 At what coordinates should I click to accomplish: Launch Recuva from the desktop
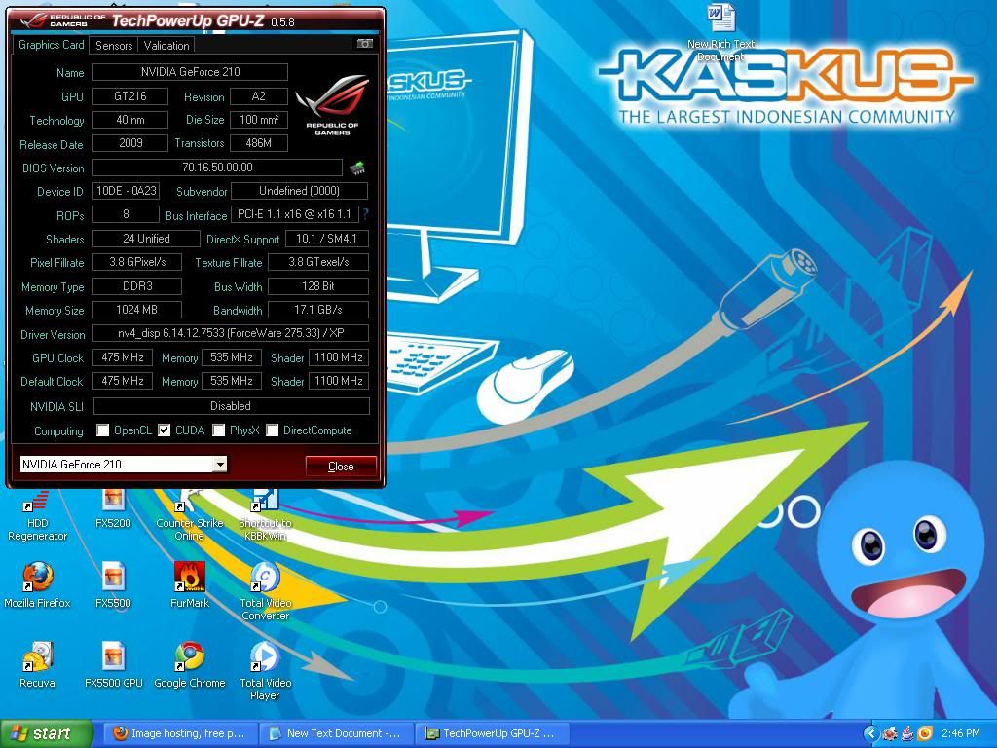[x=38, y=664]
